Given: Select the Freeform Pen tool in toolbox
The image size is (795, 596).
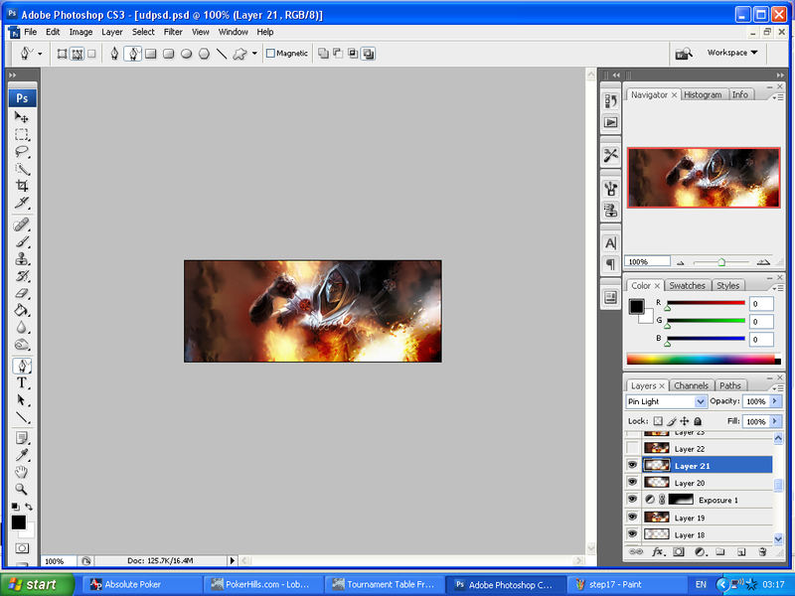Looking at the screenshot, I should (x=21, y=366).
